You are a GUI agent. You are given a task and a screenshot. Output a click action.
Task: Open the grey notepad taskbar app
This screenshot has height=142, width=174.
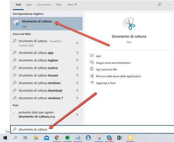coord(78,138)
